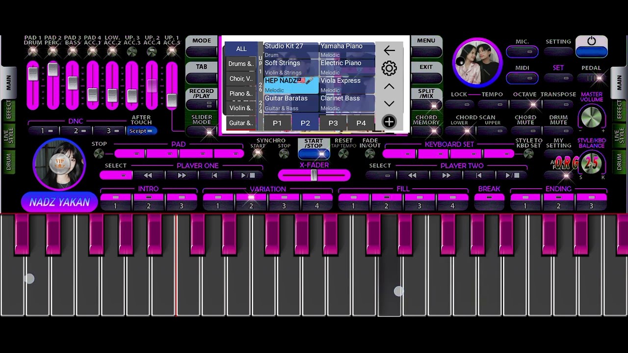628x353 pixels.
Task: Switch to page P4
Action: click(x=361, y=123)
